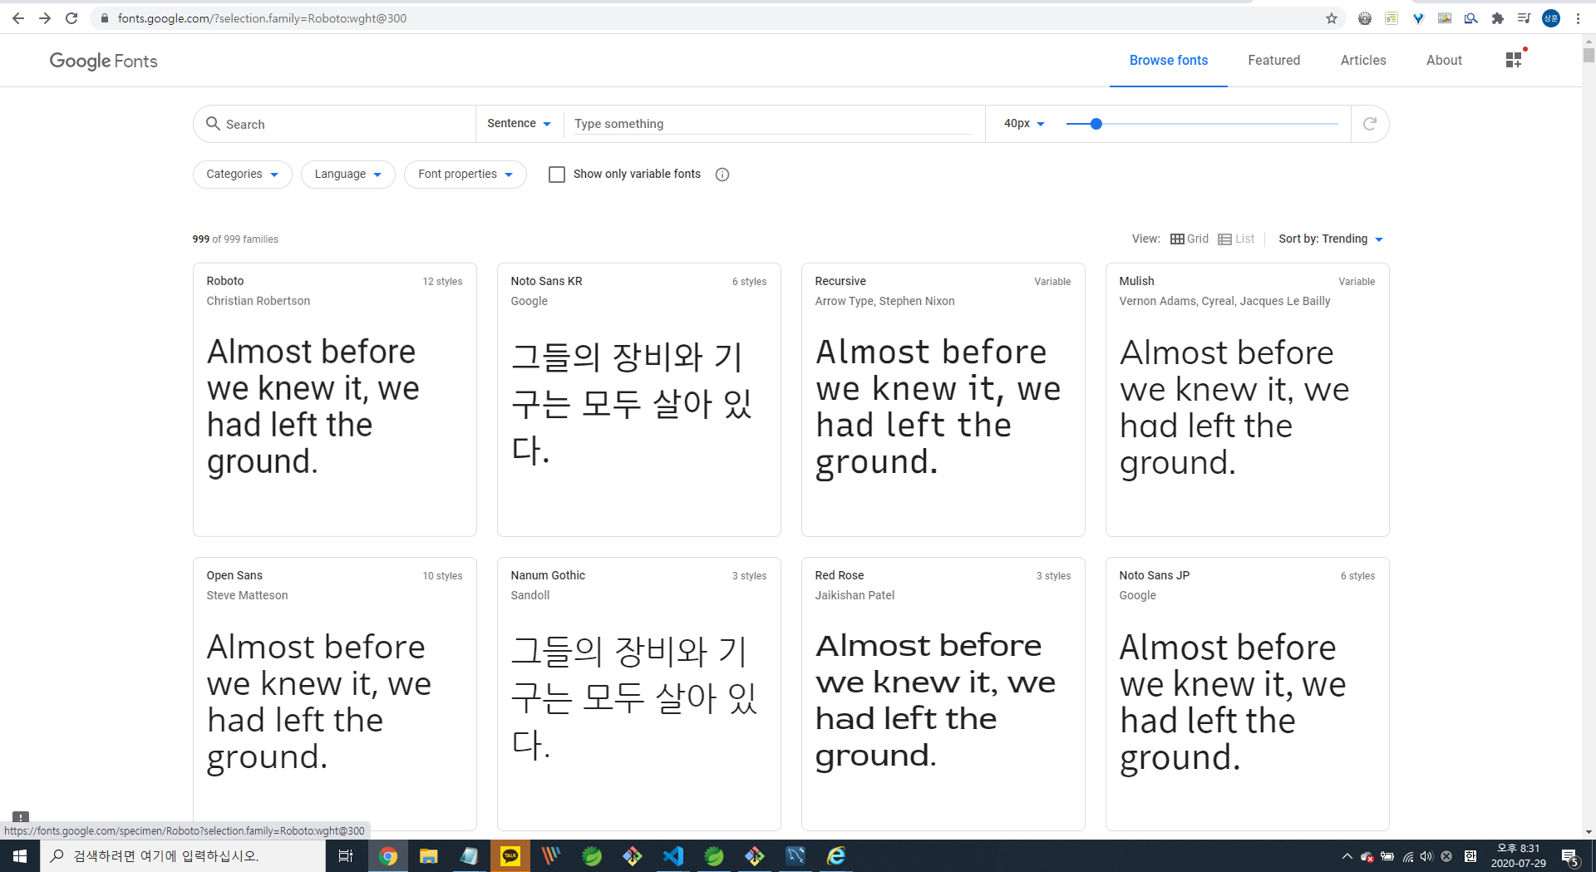Open the Roboto font card

335,400
